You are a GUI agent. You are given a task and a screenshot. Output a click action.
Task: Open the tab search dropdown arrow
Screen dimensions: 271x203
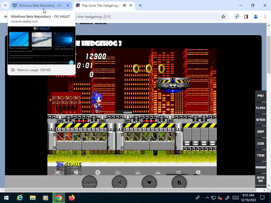coord(5,6)
